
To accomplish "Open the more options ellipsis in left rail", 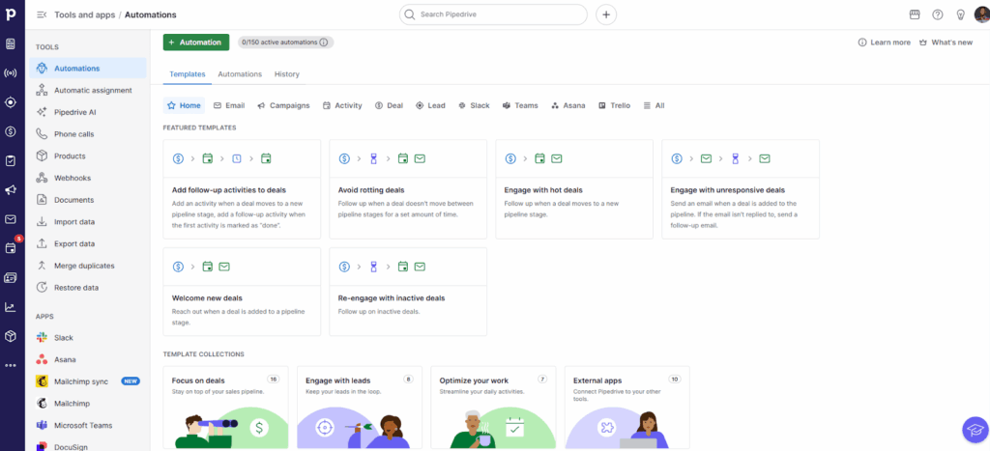I will [x=11, y=365].
